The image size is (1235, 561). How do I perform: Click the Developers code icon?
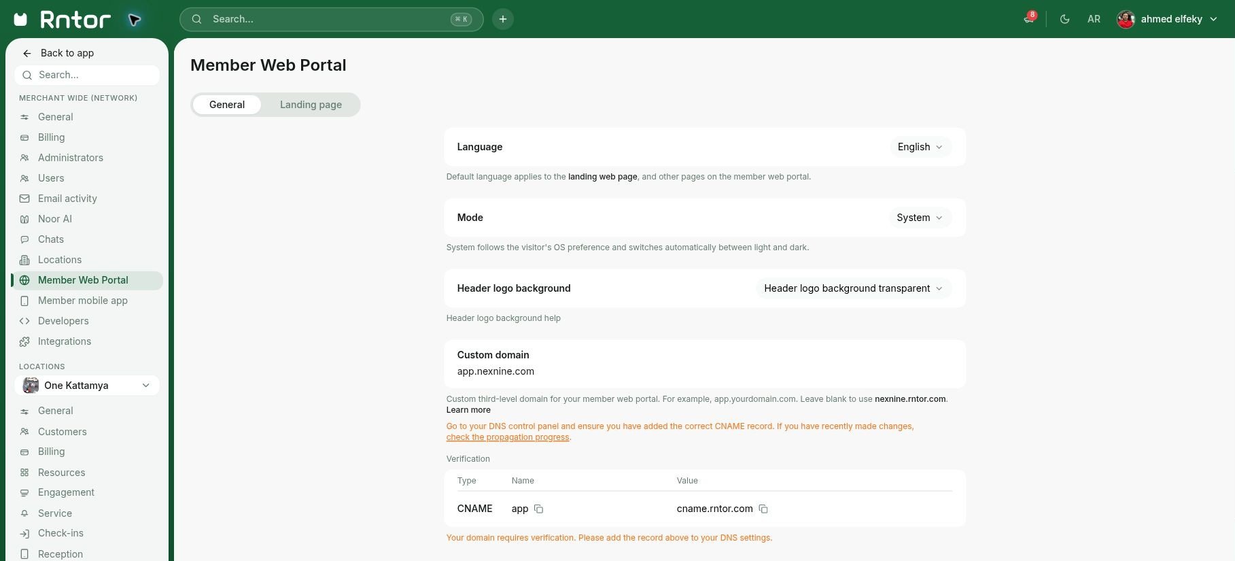(24, 321)
